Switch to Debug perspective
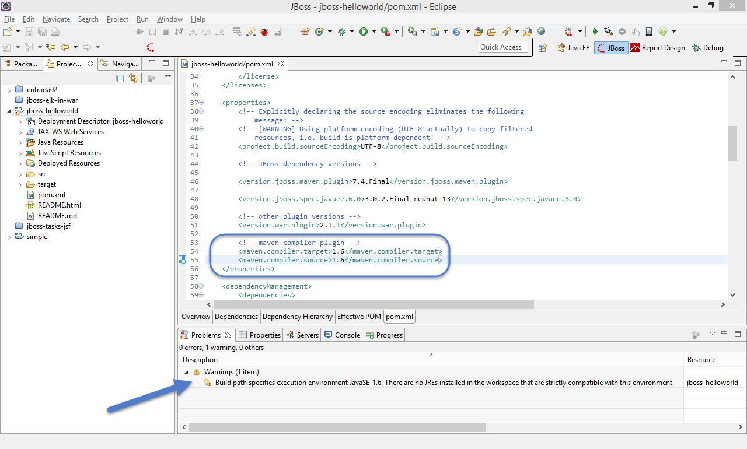Viewport: 747px width, 449px height. pos(707,48)
